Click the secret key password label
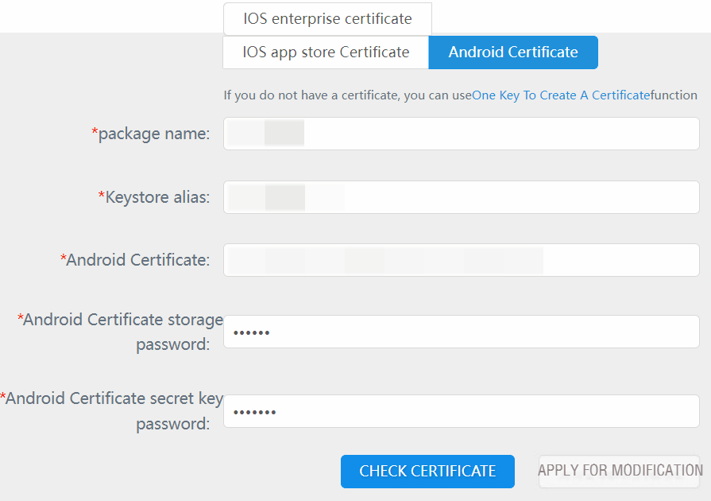711x501 pixels. (x=114, y=410)
